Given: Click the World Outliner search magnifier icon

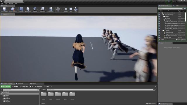Looking at the screenshot, I should [x=183, y=8].
